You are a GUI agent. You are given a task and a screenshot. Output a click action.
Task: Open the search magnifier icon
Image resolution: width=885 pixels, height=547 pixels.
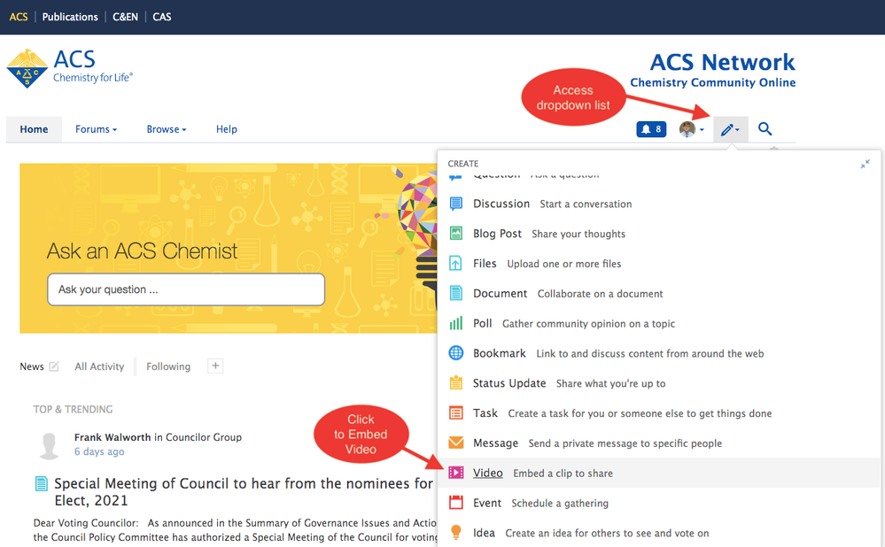pos(765,129)
